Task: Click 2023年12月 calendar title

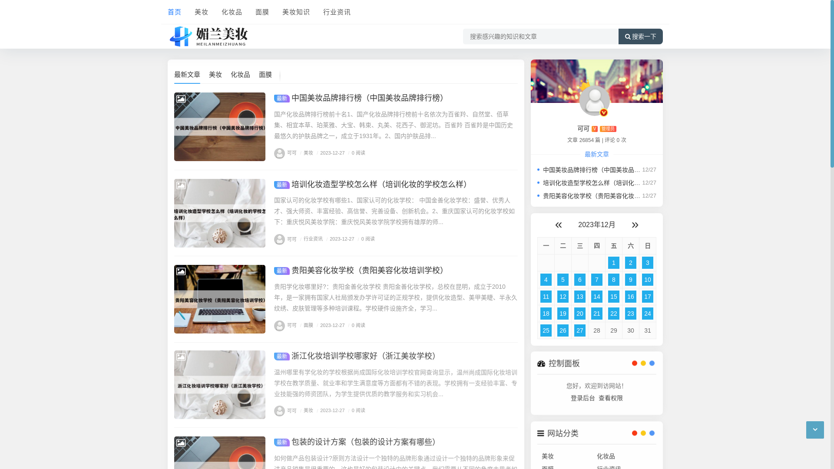Action: [597, 225]
